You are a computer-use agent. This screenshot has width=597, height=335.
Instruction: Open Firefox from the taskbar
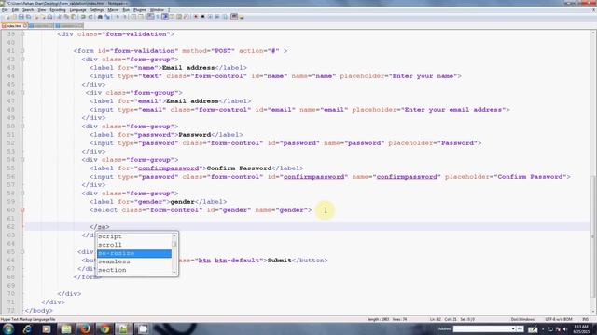85,328
